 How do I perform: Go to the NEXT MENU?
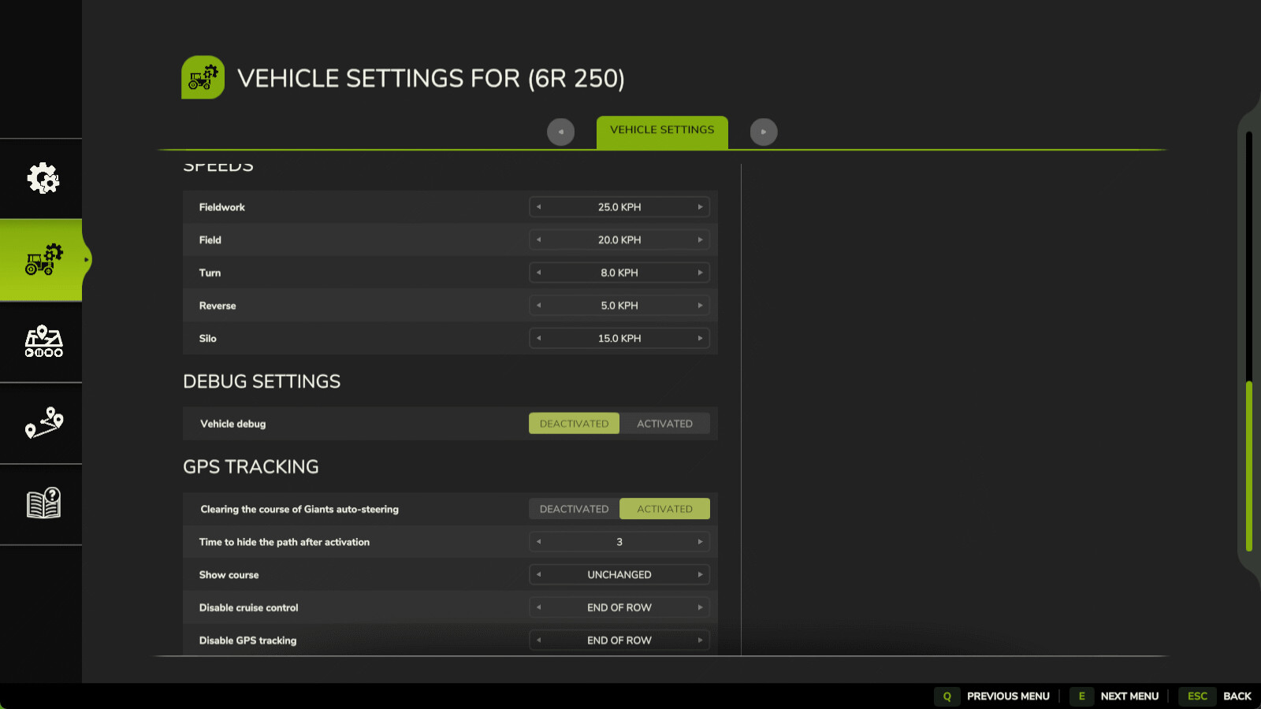pos(1130,696)
